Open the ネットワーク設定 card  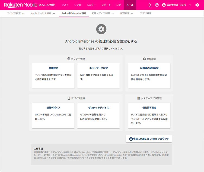coord(98,76)
